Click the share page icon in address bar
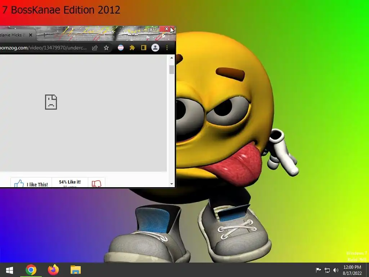This screenshot has width=369, height=277. 95,48
